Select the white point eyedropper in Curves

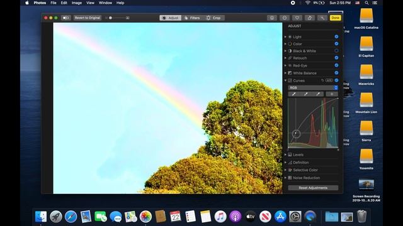pos(318,94)
